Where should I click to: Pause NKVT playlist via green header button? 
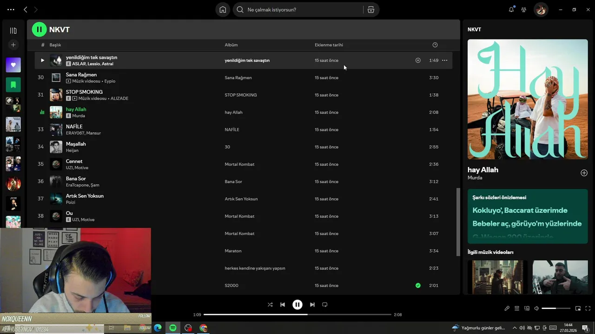tap(39, 29)
